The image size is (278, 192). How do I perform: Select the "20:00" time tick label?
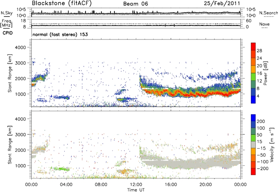click(x=205, y=185)
